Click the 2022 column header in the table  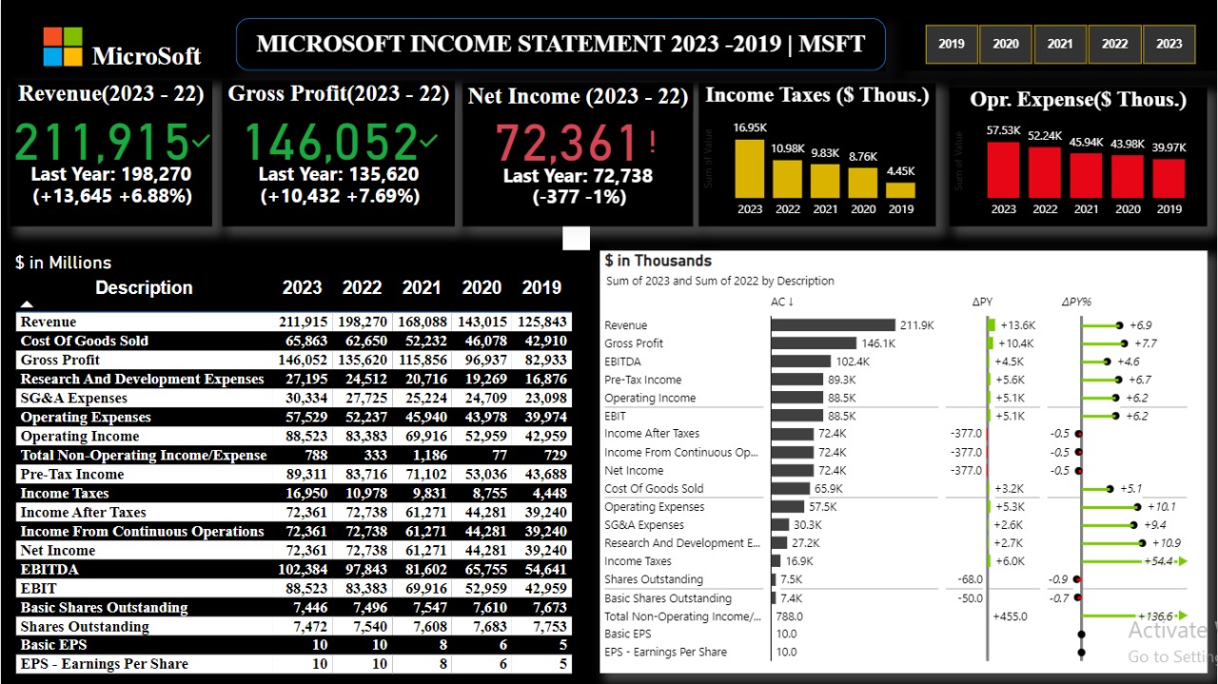(362, 287)
